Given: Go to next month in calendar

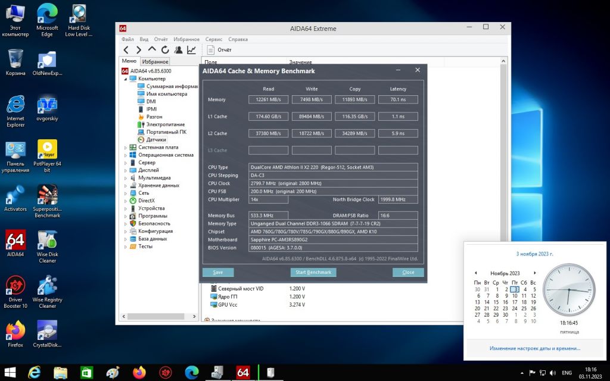Looking at the screenshot, I should click(x=534, y=273).
